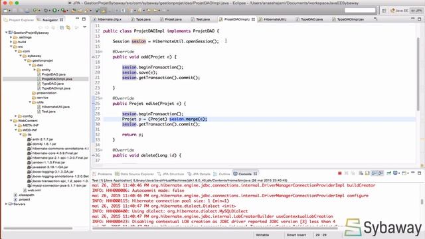Collapse the GestionProjetSybaway project node

(6, 33)
